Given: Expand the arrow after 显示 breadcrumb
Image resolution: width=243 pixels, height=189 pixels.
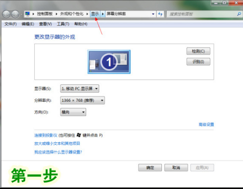Looking at the screenshot, I should tap(102, 14).
